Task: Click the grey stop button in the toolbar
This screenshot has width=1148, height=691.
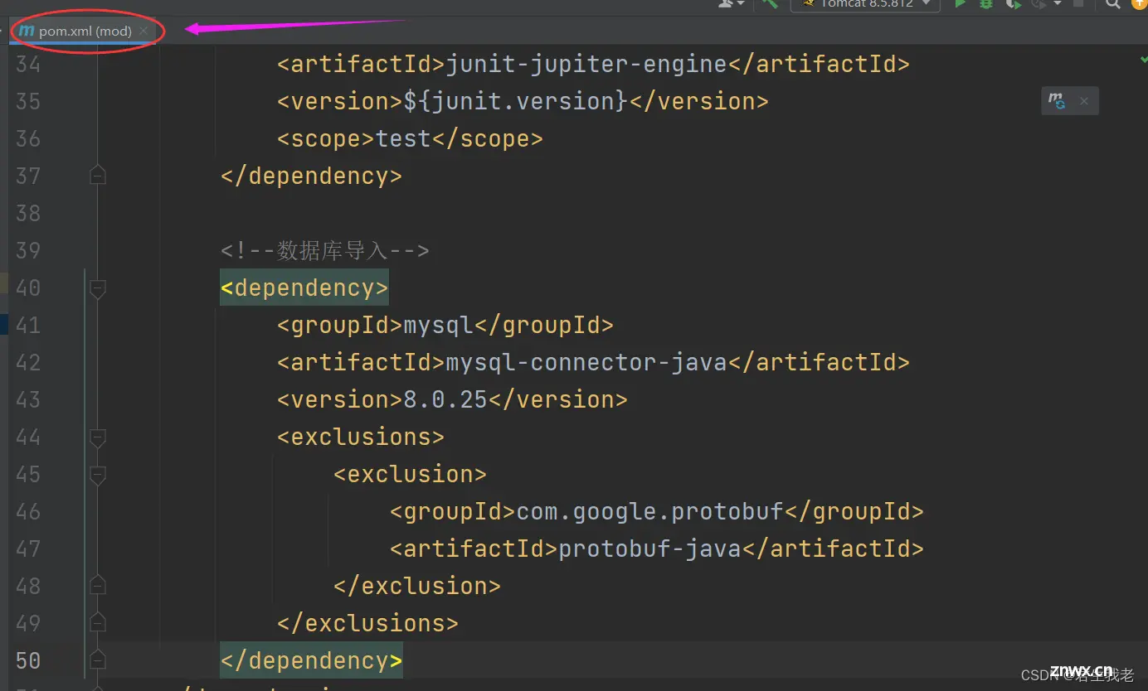Action: click(1079, 4)
